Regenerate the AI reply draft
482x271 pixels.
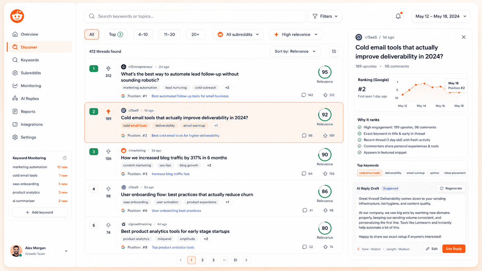coord(451,188)
